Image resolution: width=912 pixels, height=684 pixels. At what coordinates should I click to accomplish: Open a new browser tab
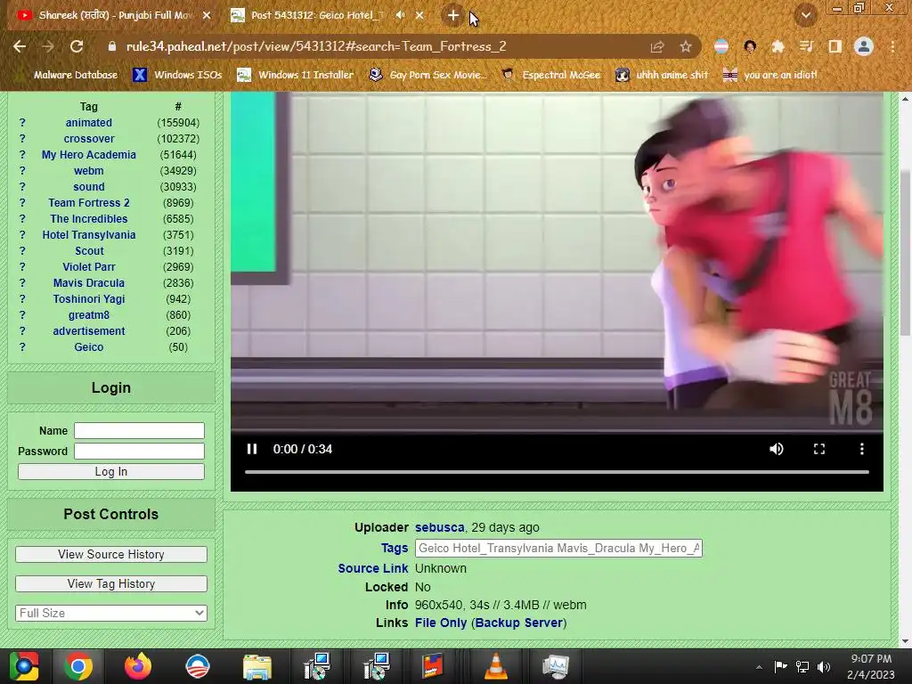click(x=453, y=16)
